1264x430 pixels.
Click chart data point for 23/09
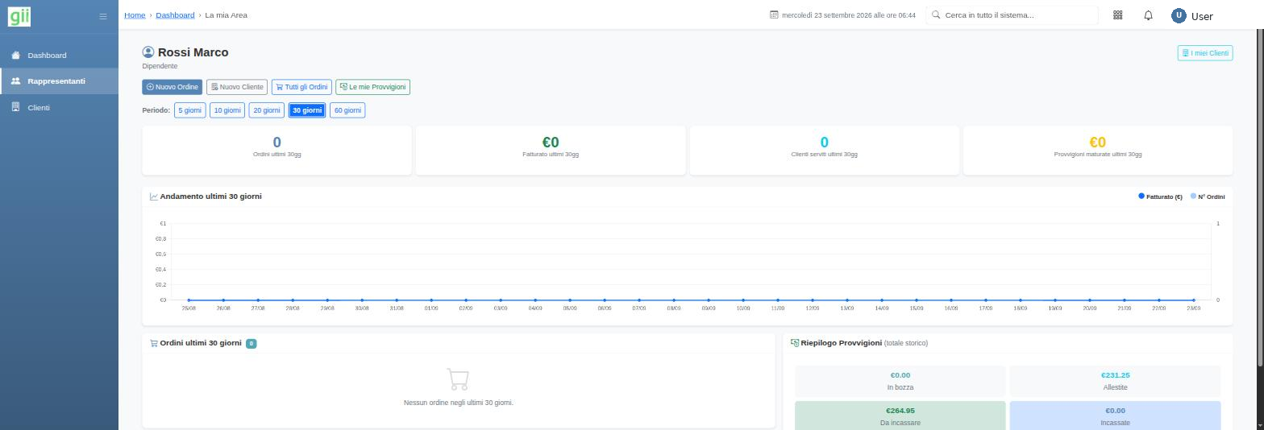[1194, 300]
